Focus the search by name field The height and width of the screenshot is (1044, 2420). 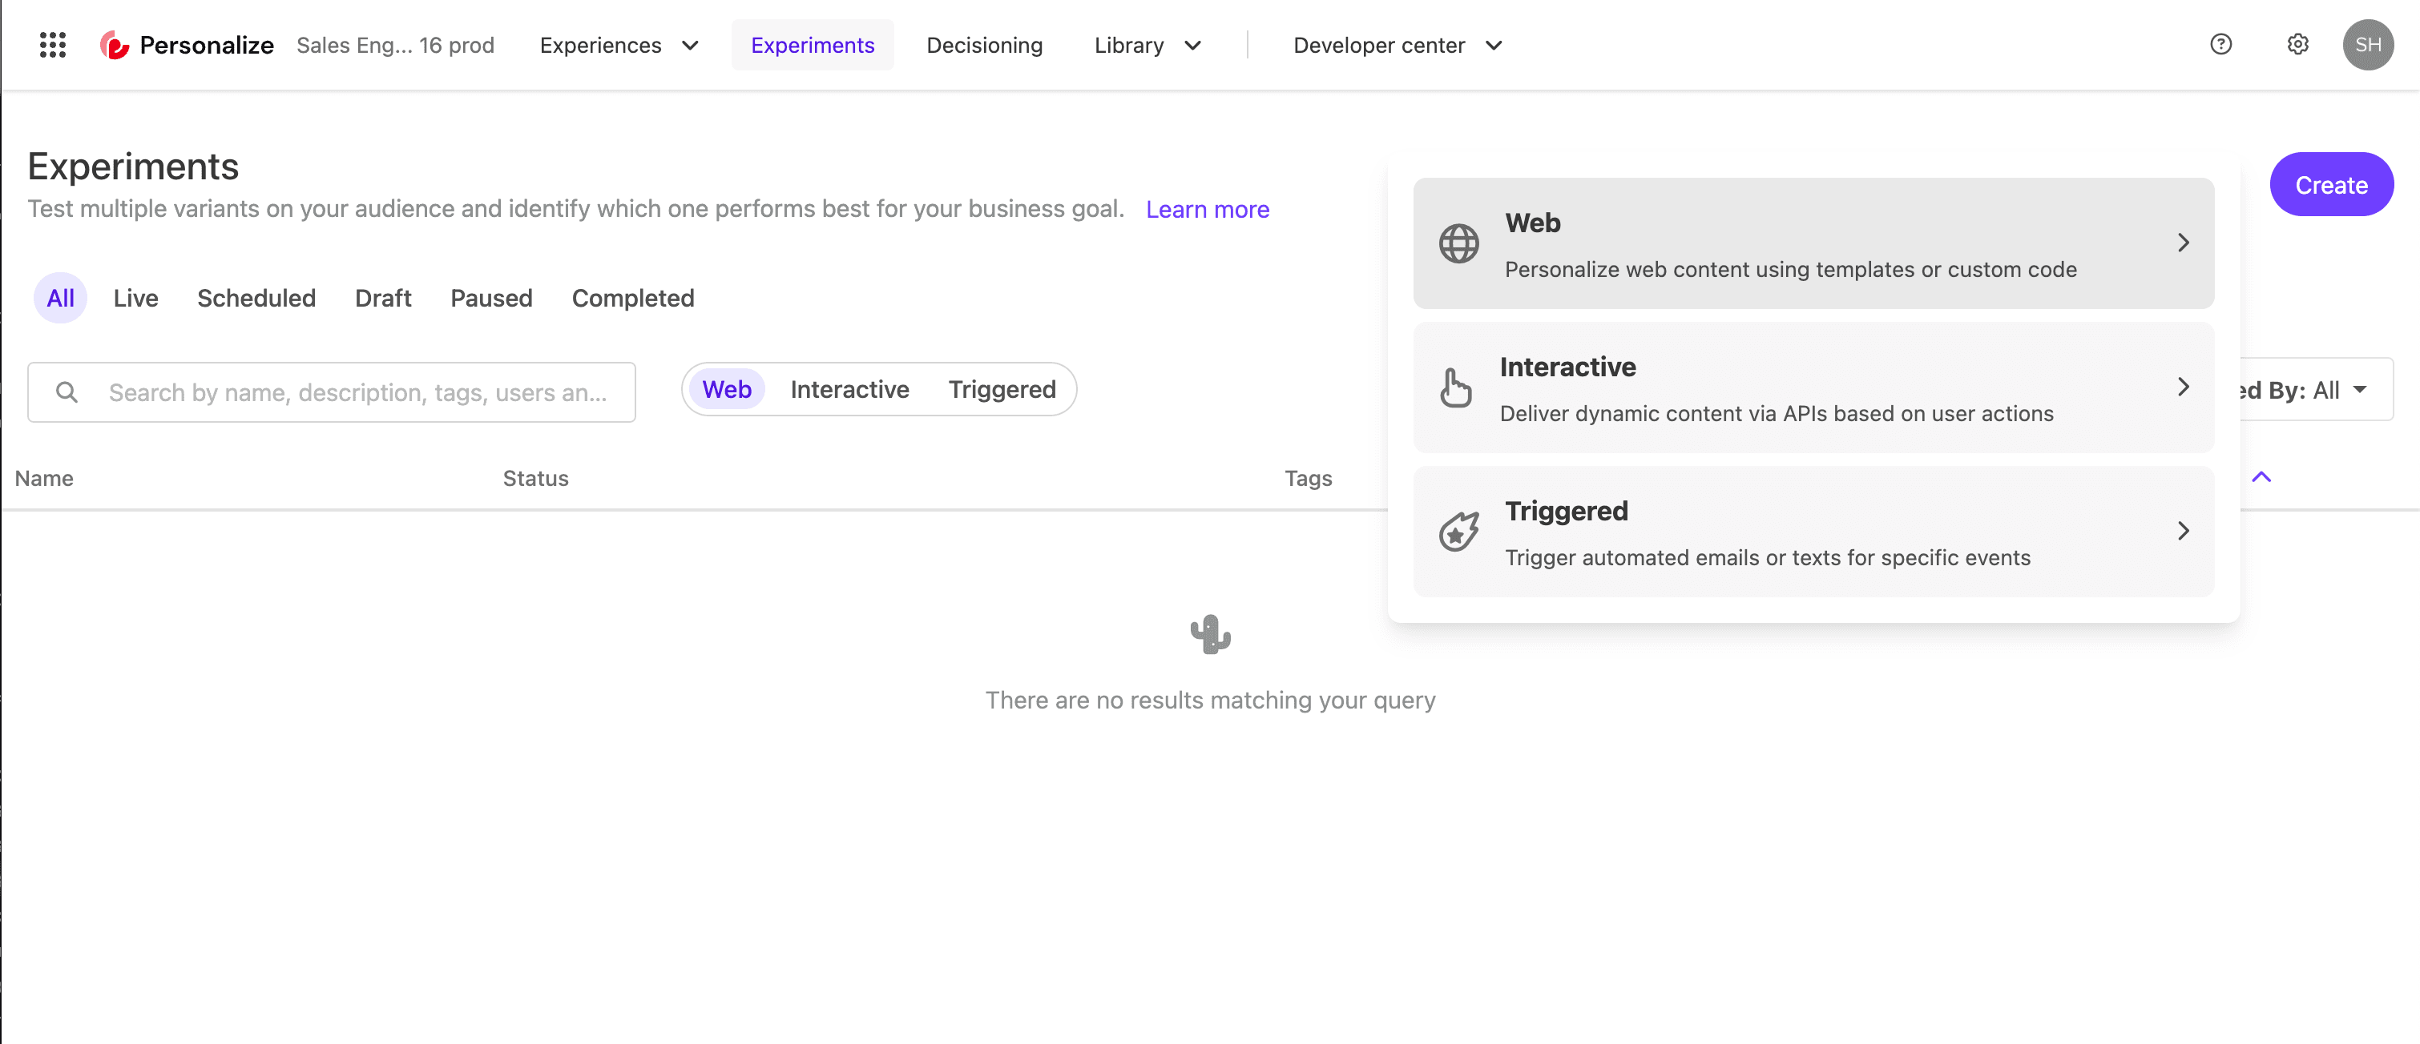pyautogui.click(x=357, y=392)
